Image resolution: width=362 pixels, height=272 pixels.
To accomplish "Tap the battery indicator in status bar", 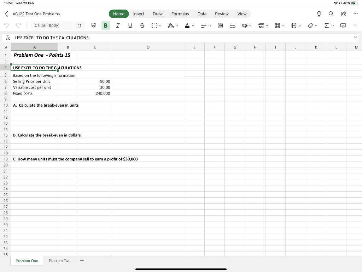I will 354,3.
